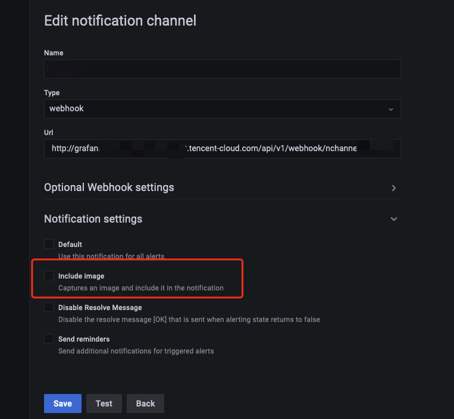
Task: Toggle the Disable Resolve Message checkbox
Action: [x=49, y=308]
